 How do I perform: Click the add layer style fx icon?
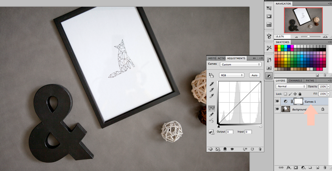[288, 167]
